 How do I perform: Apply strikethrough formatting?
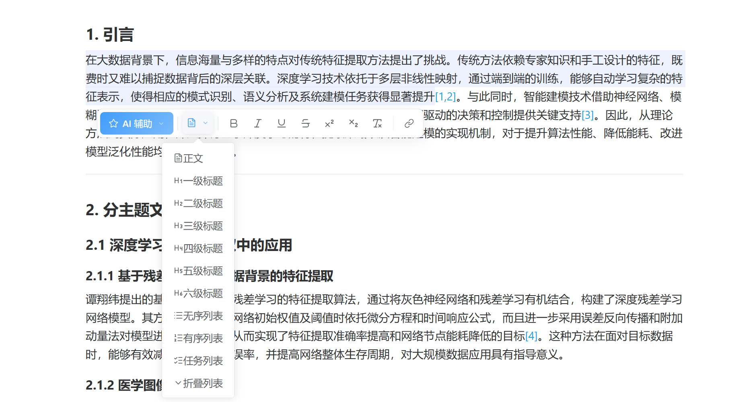(306, 123)
